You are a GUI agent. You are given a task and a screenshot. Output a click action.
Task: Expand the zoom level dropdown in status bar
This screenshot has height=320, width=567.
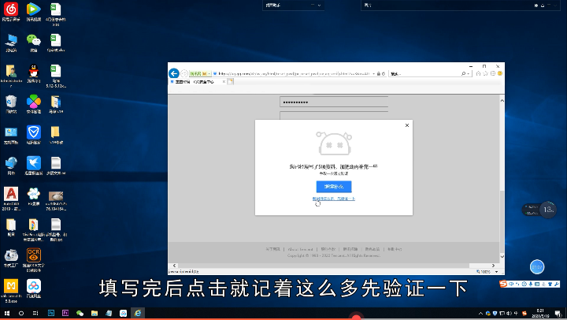coord(496,271)
